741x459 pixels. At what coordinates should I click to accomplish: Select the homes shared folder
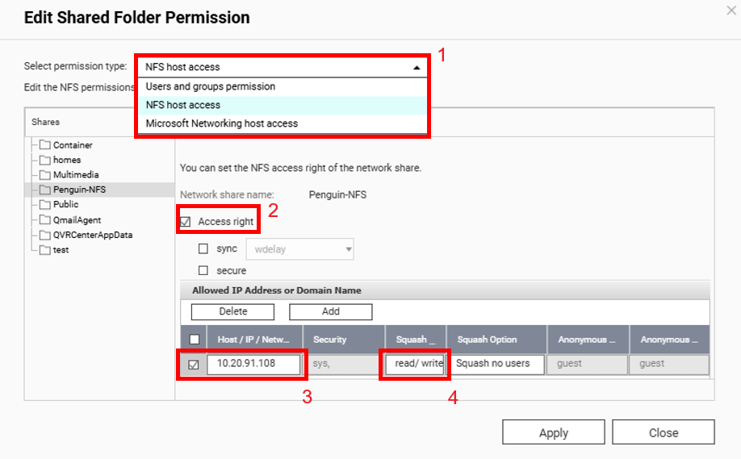click(67, 161)
